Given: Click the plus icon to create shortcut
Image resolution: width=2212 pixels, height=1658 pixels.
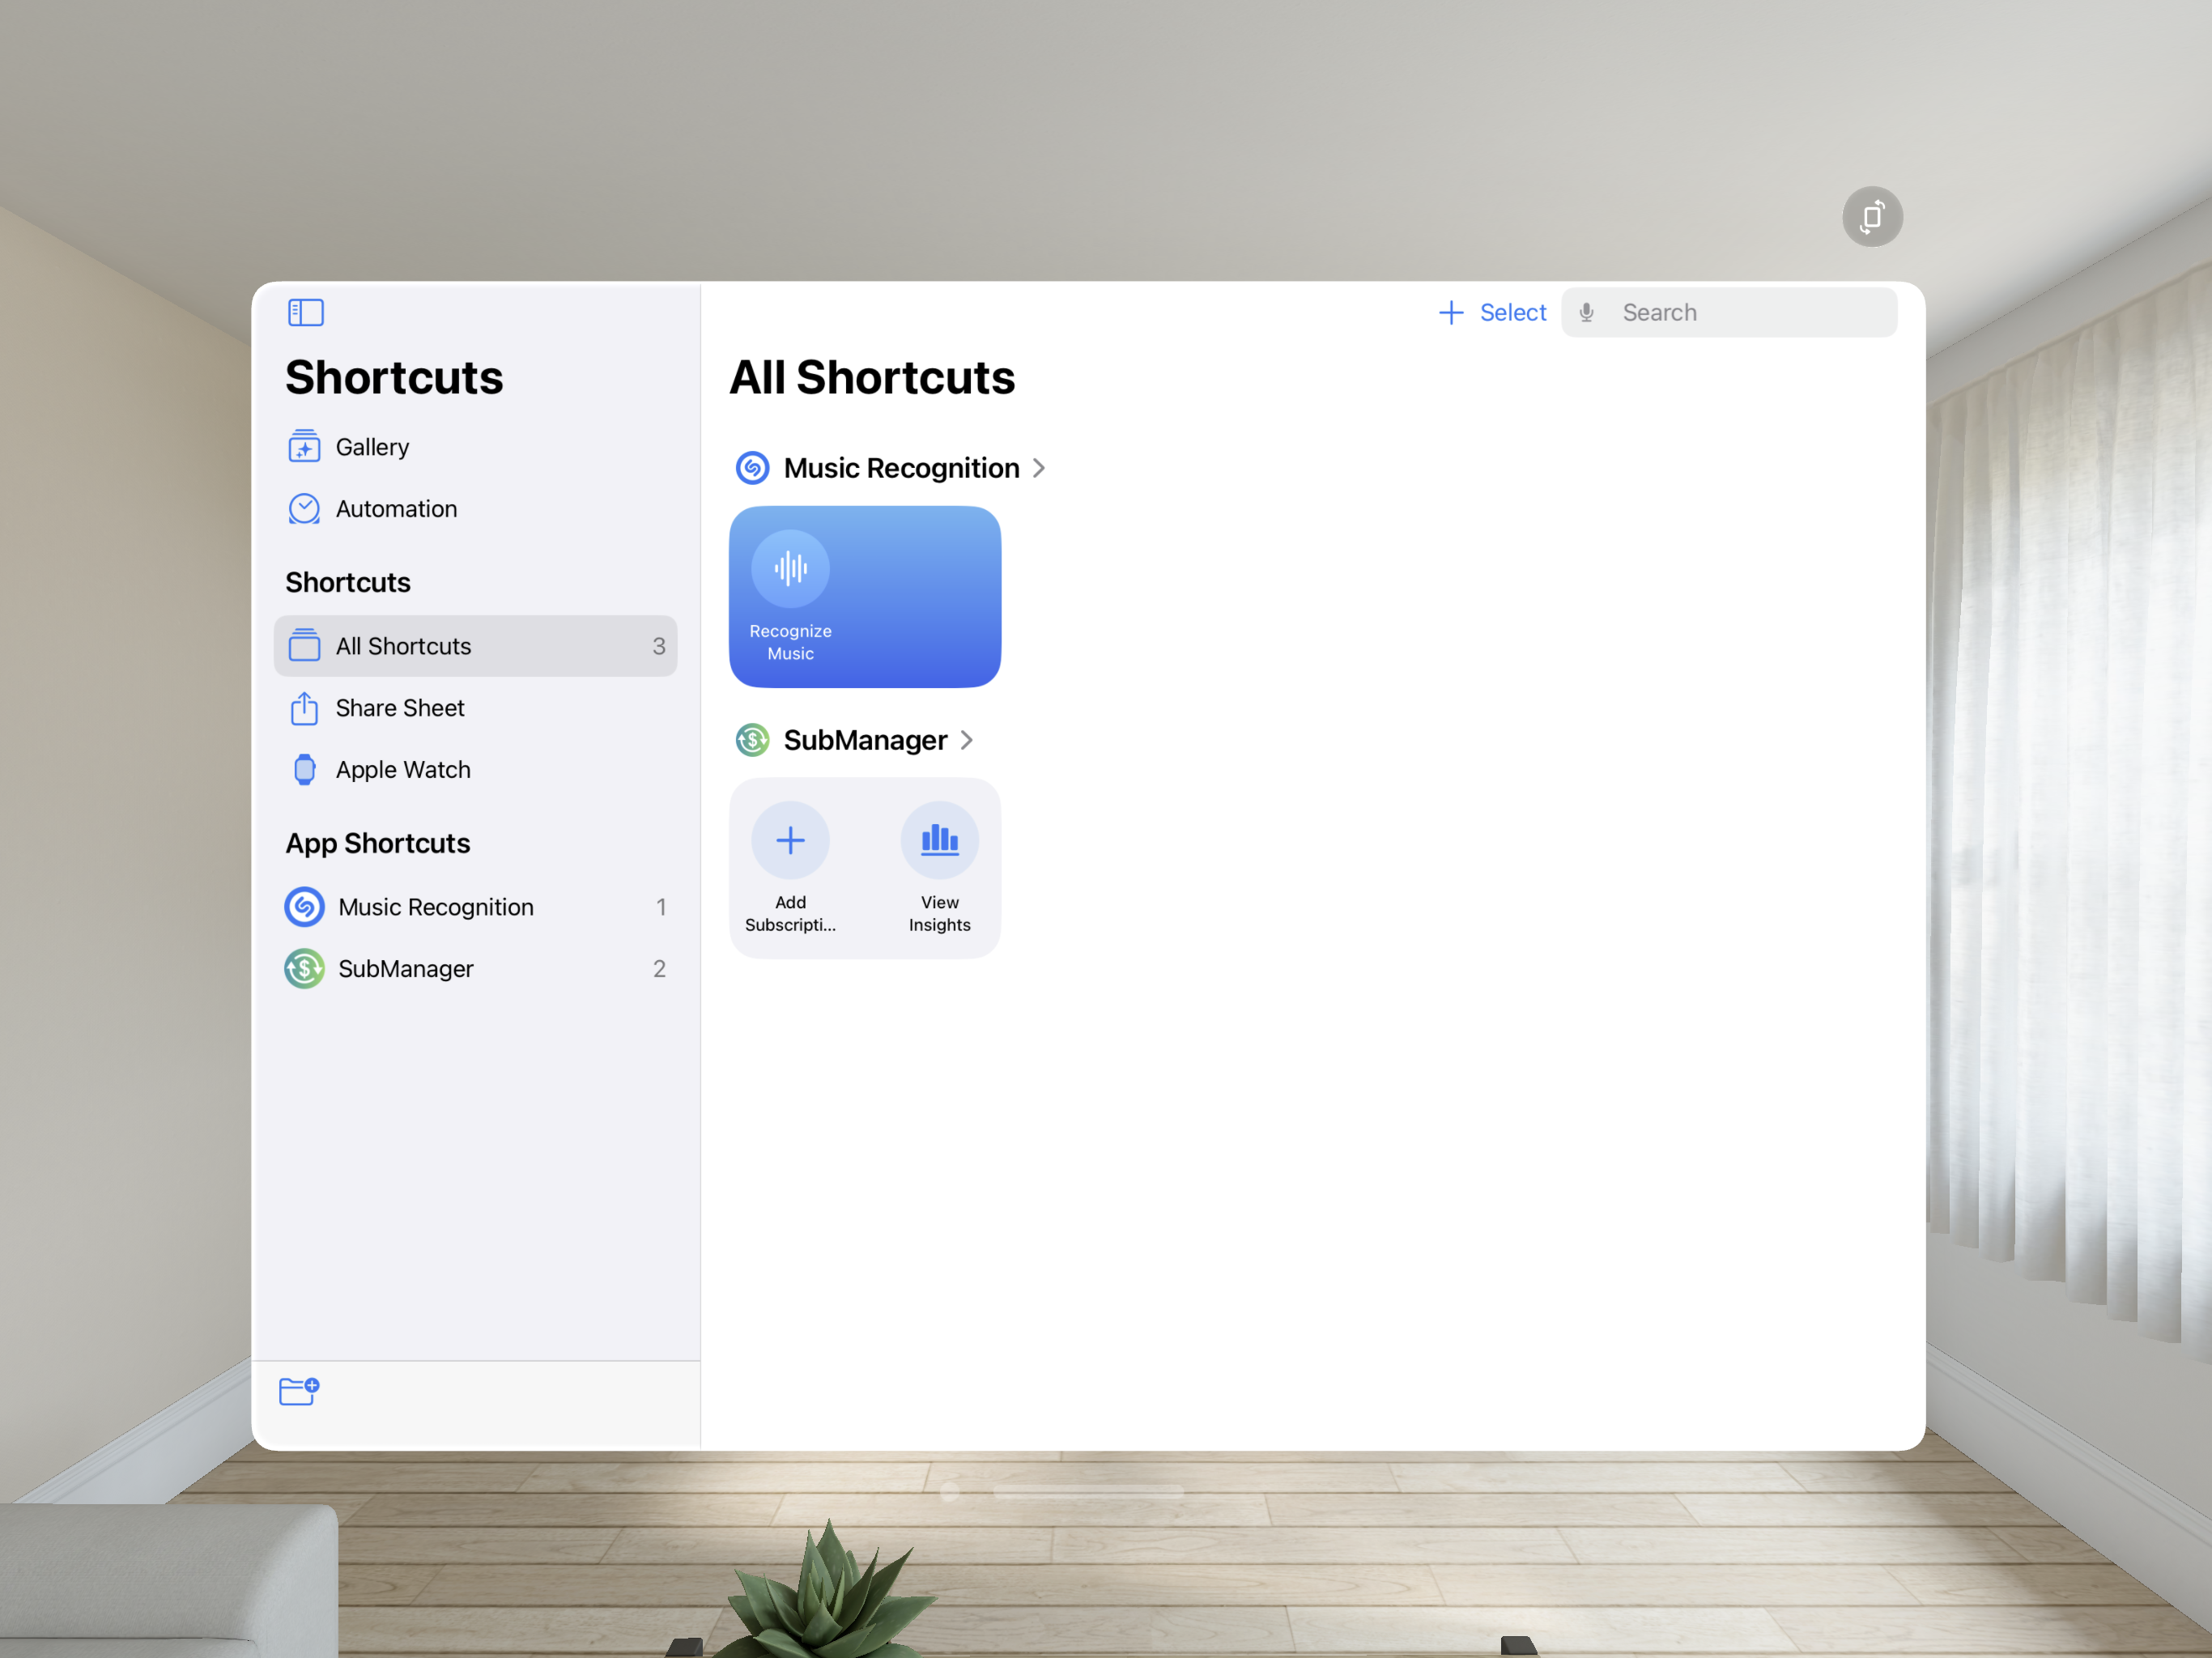Looking at the screenshot, I should pyautogui.click(x=1451, y=313).
